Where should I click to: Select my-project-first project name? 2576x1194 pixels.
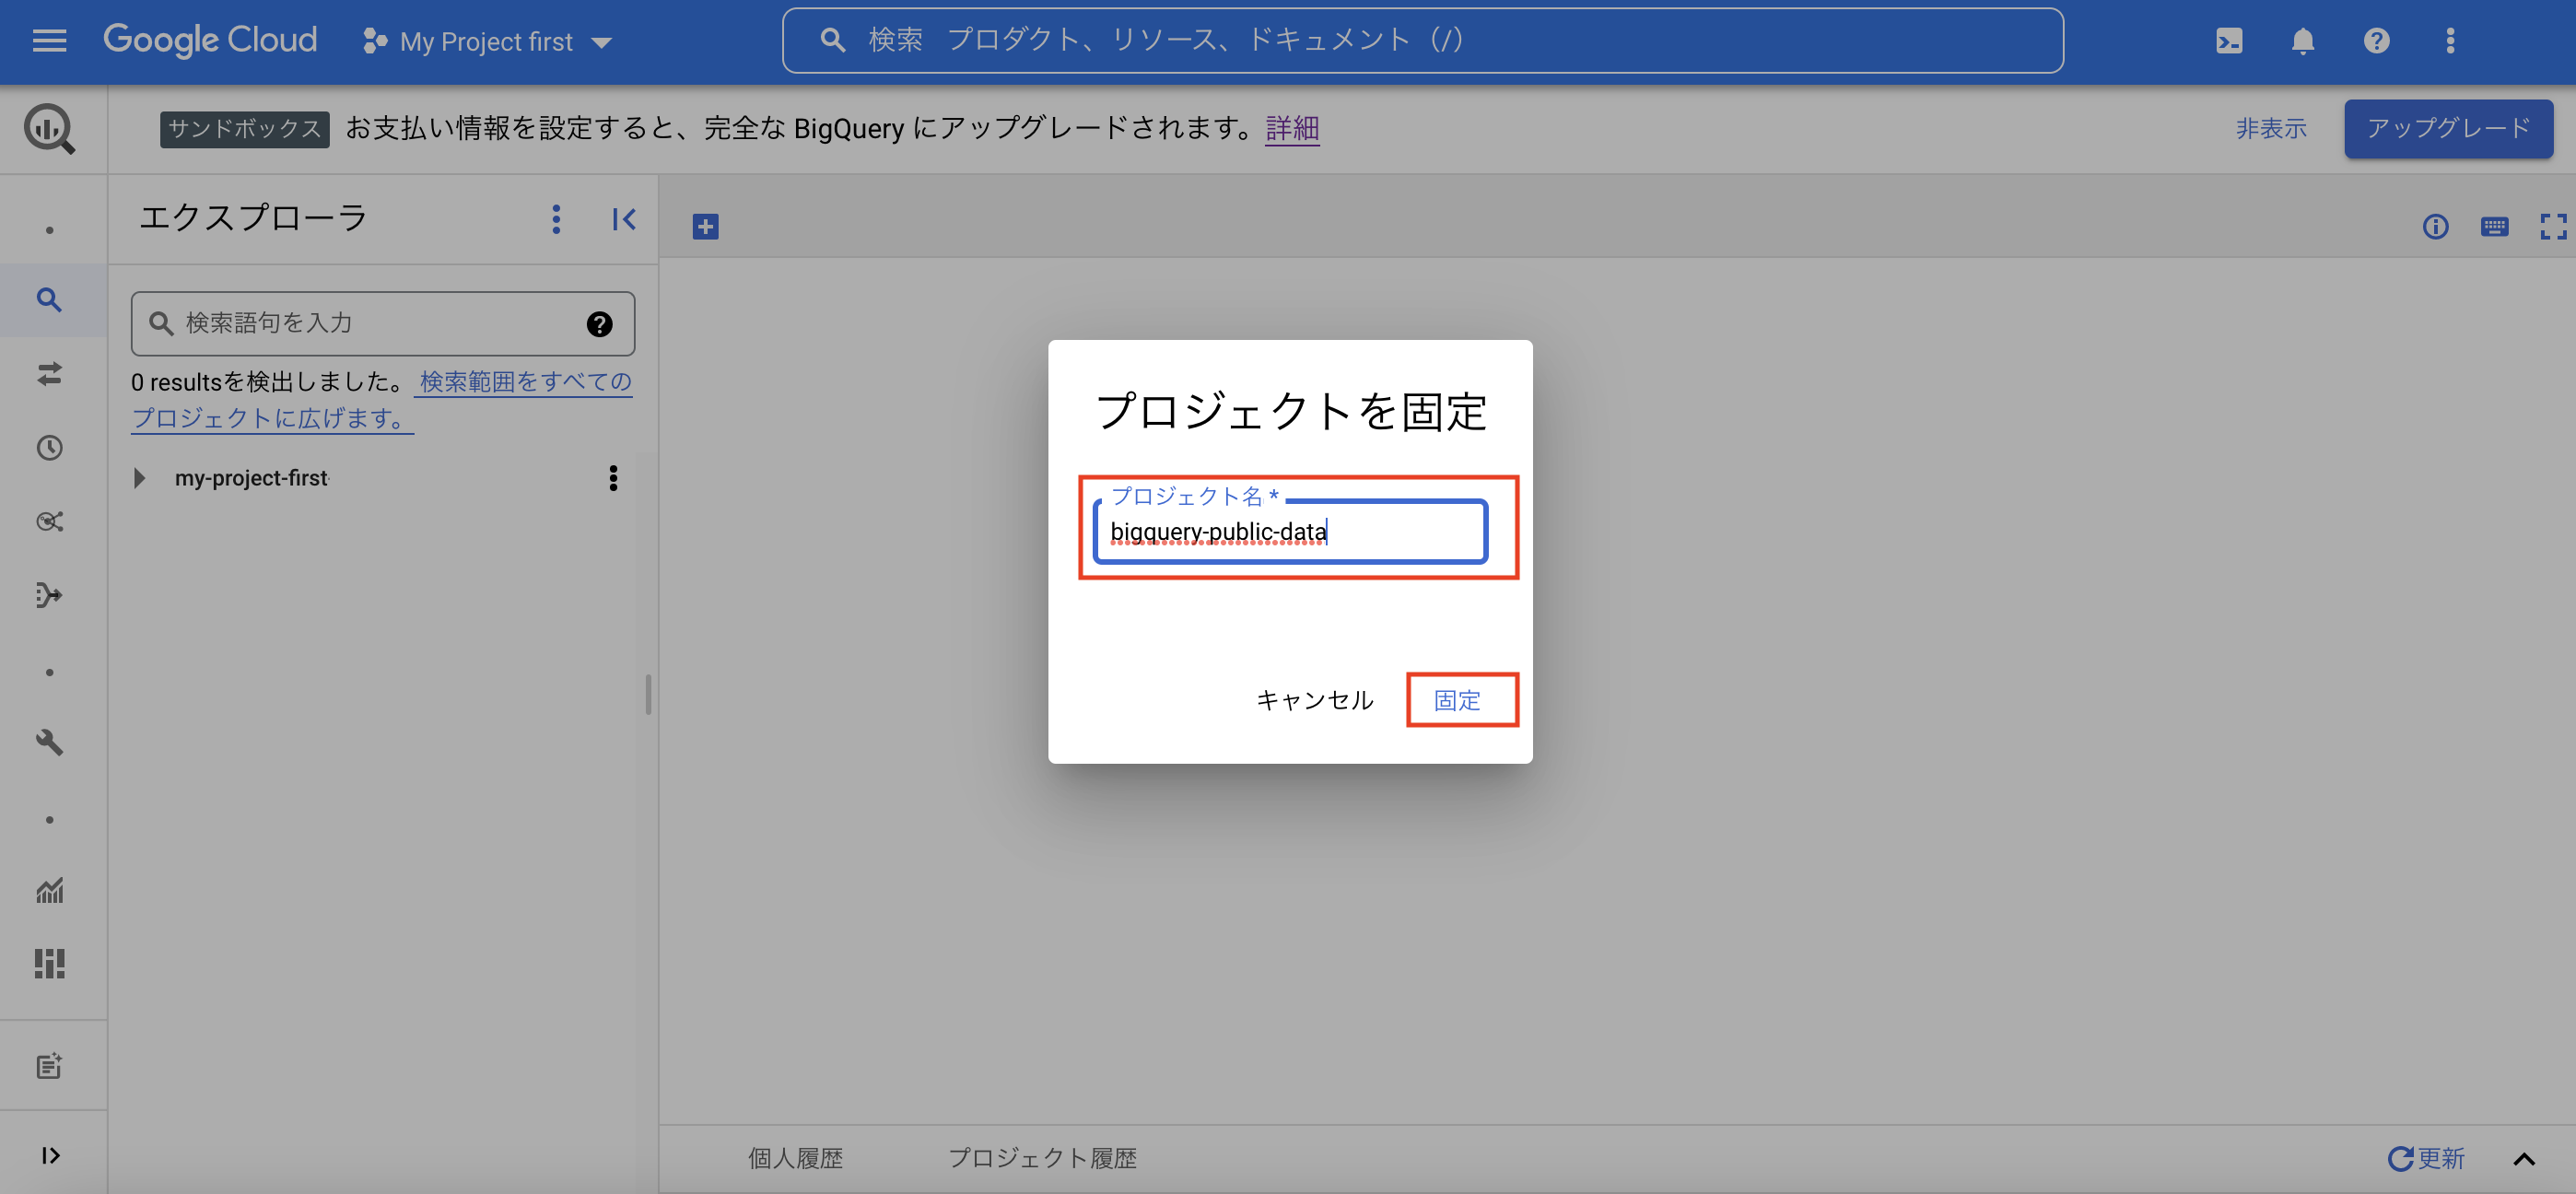pos(251,478)
